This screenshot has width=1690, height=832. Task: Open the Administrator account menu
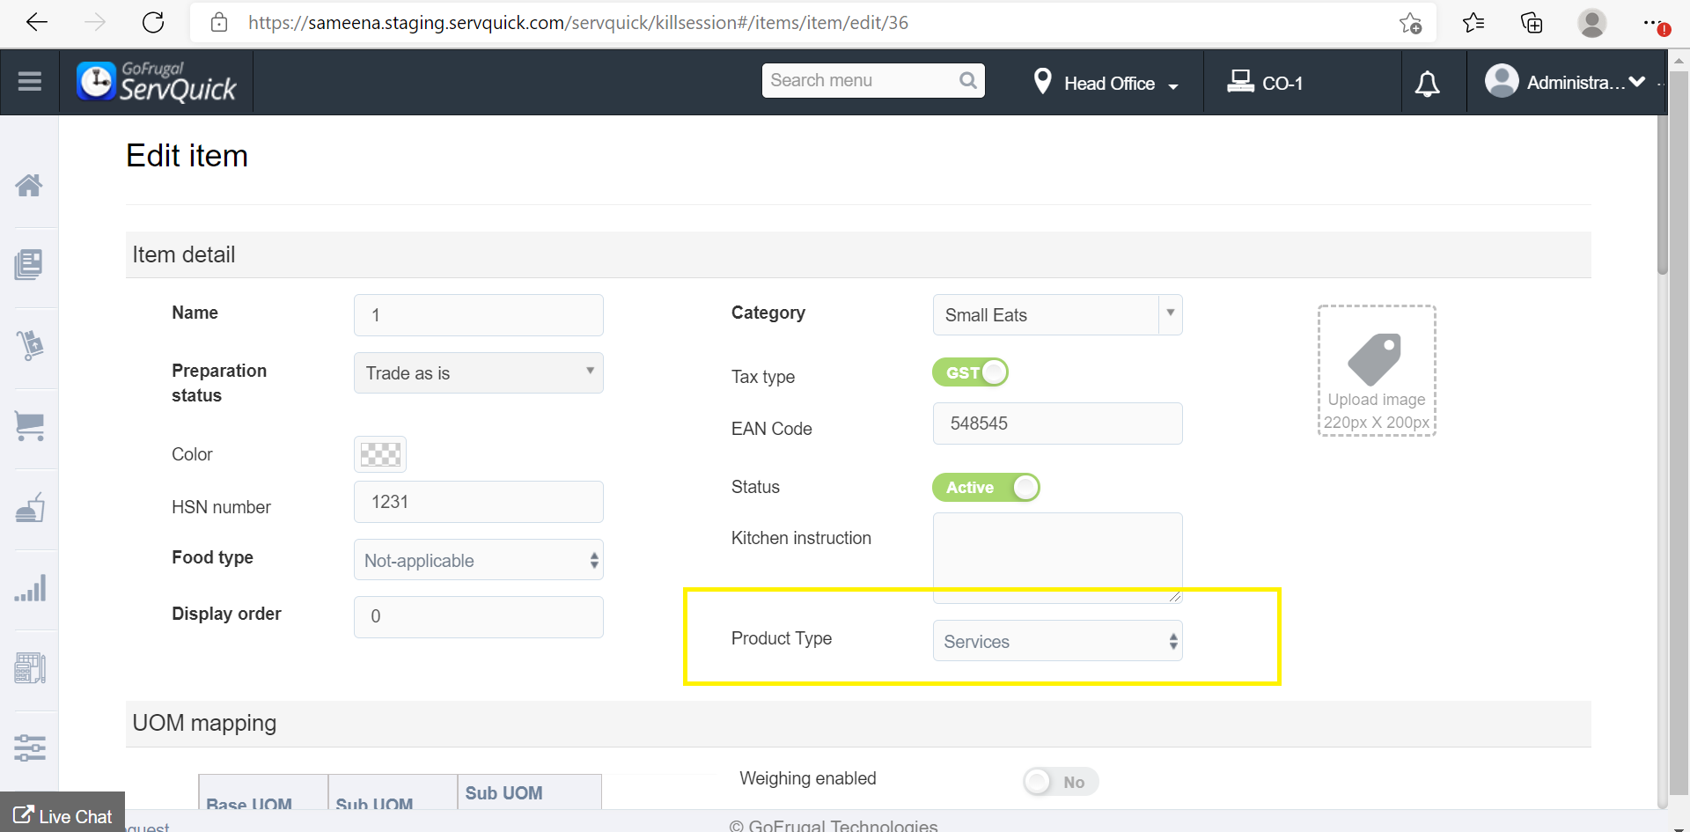click(x=1566, y=83)
